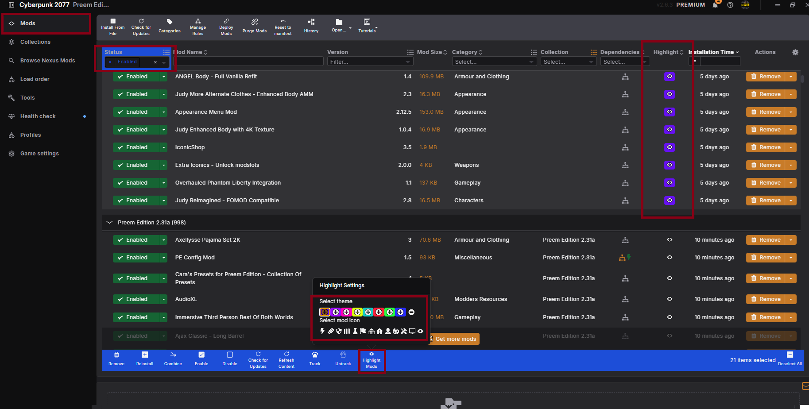Select the lightning bolt mod icon
809x409 pixels.
tap(322, 331)
